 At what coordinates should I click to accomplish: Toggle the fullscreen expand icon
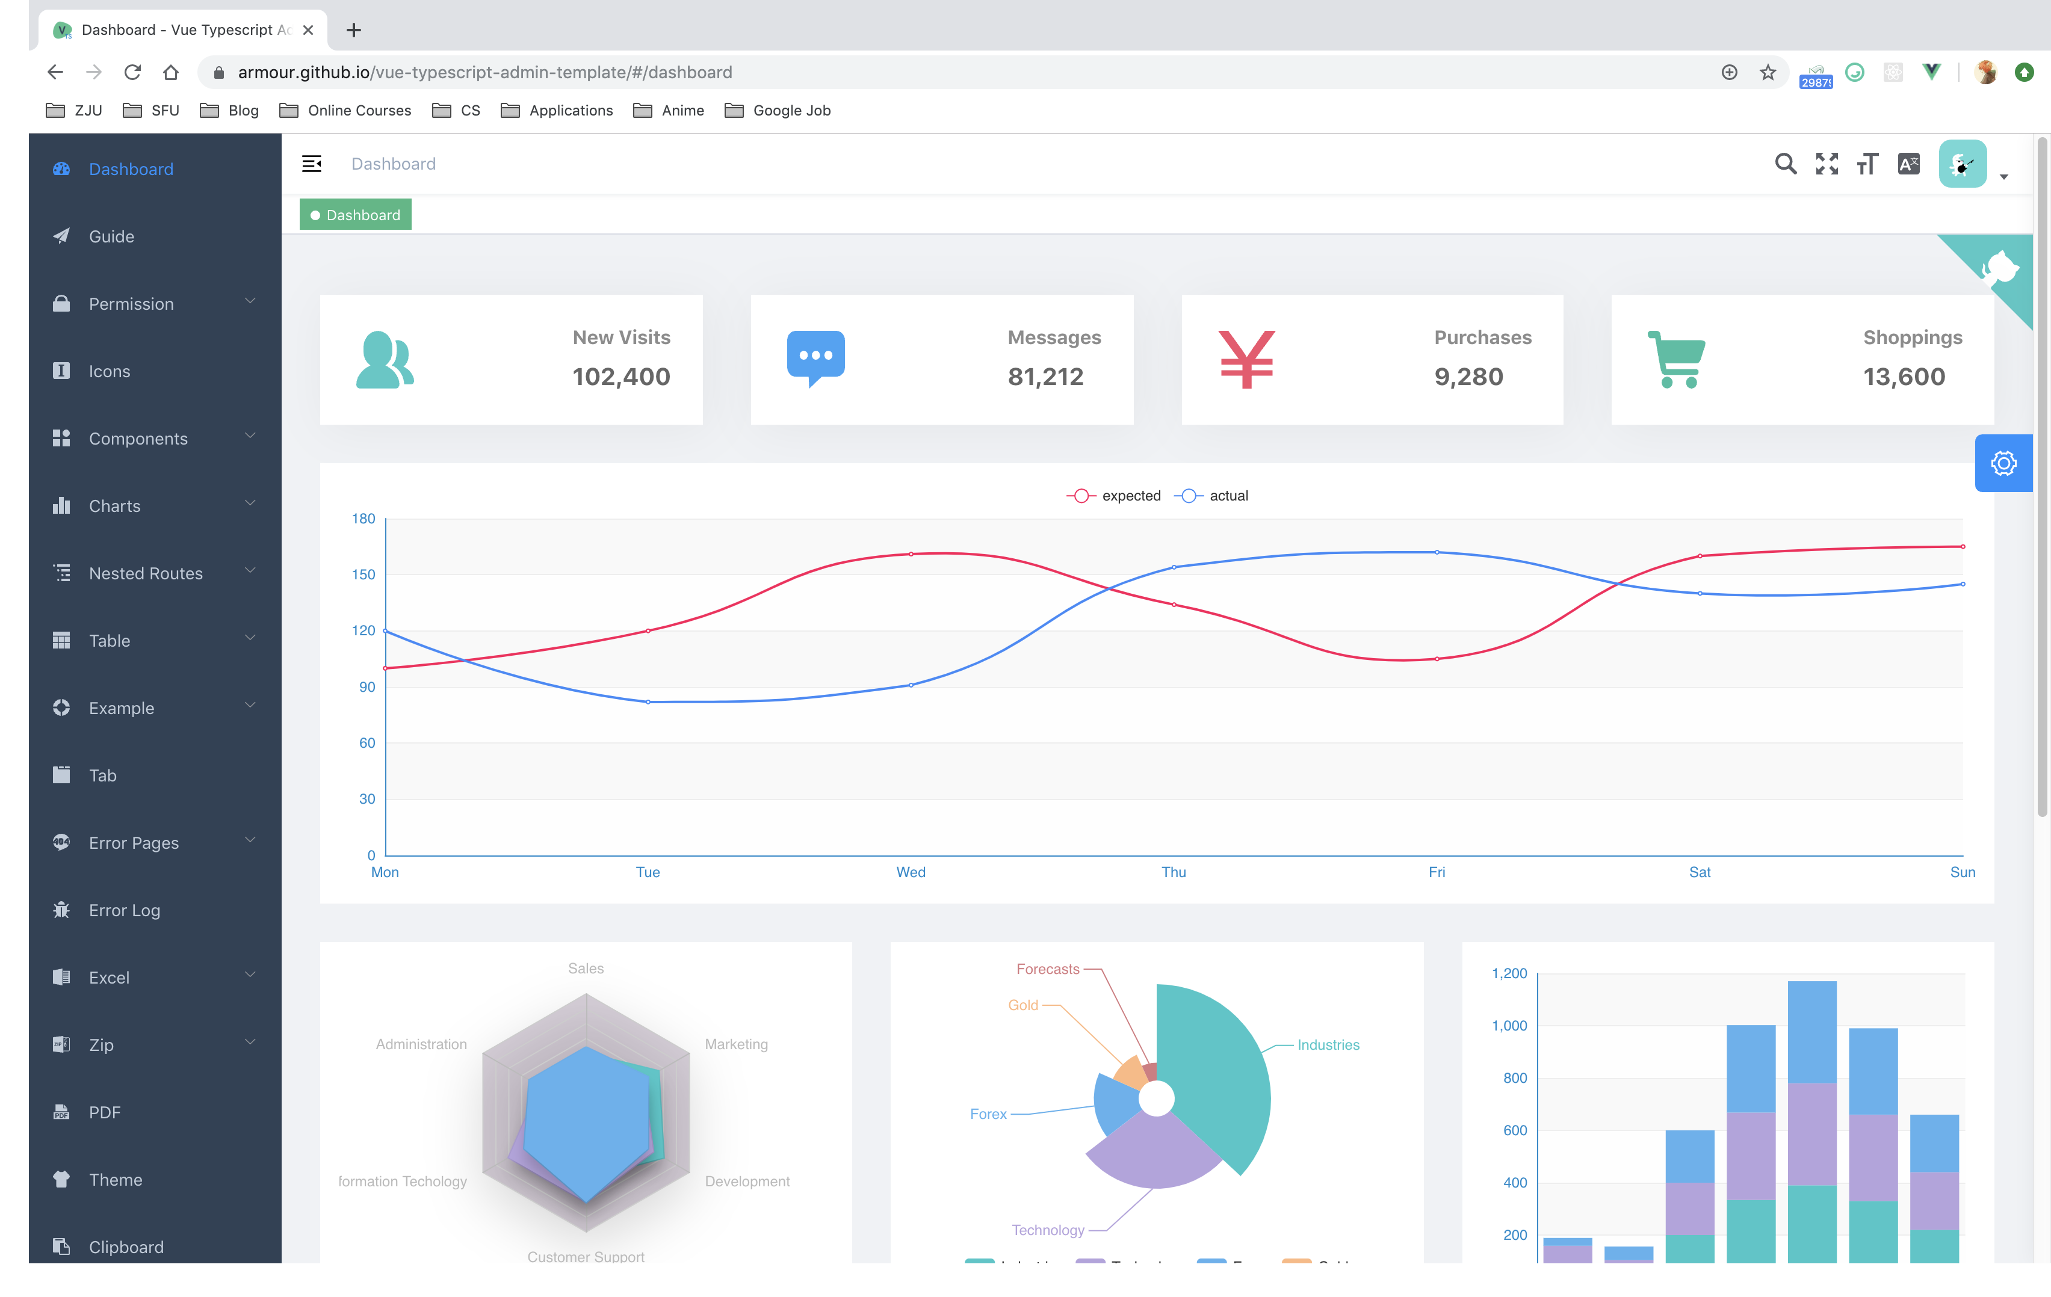click(1827, 164)
